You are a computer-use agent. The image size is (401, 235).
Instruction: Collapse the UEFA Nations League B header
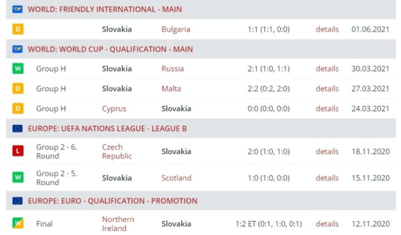click(107, 129)
